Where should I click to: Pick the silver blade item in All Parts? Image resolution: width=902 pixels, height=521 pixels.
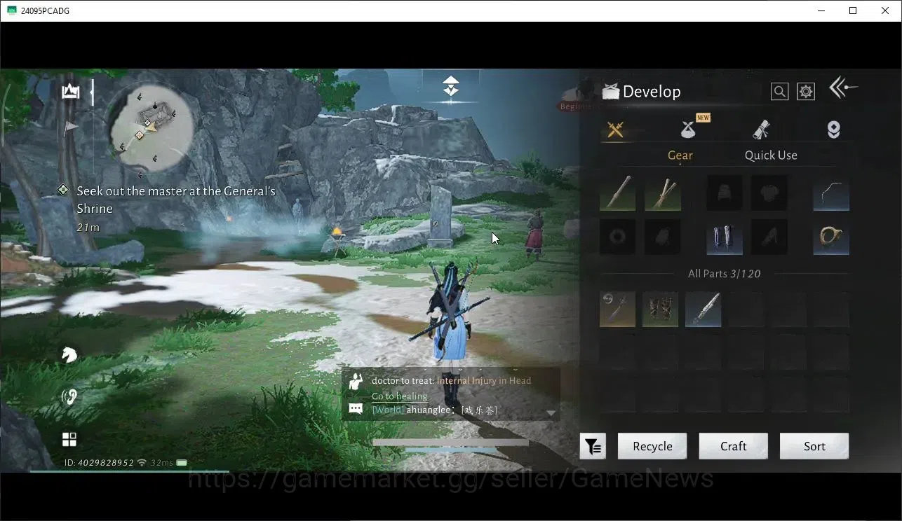tap(704, 309)
